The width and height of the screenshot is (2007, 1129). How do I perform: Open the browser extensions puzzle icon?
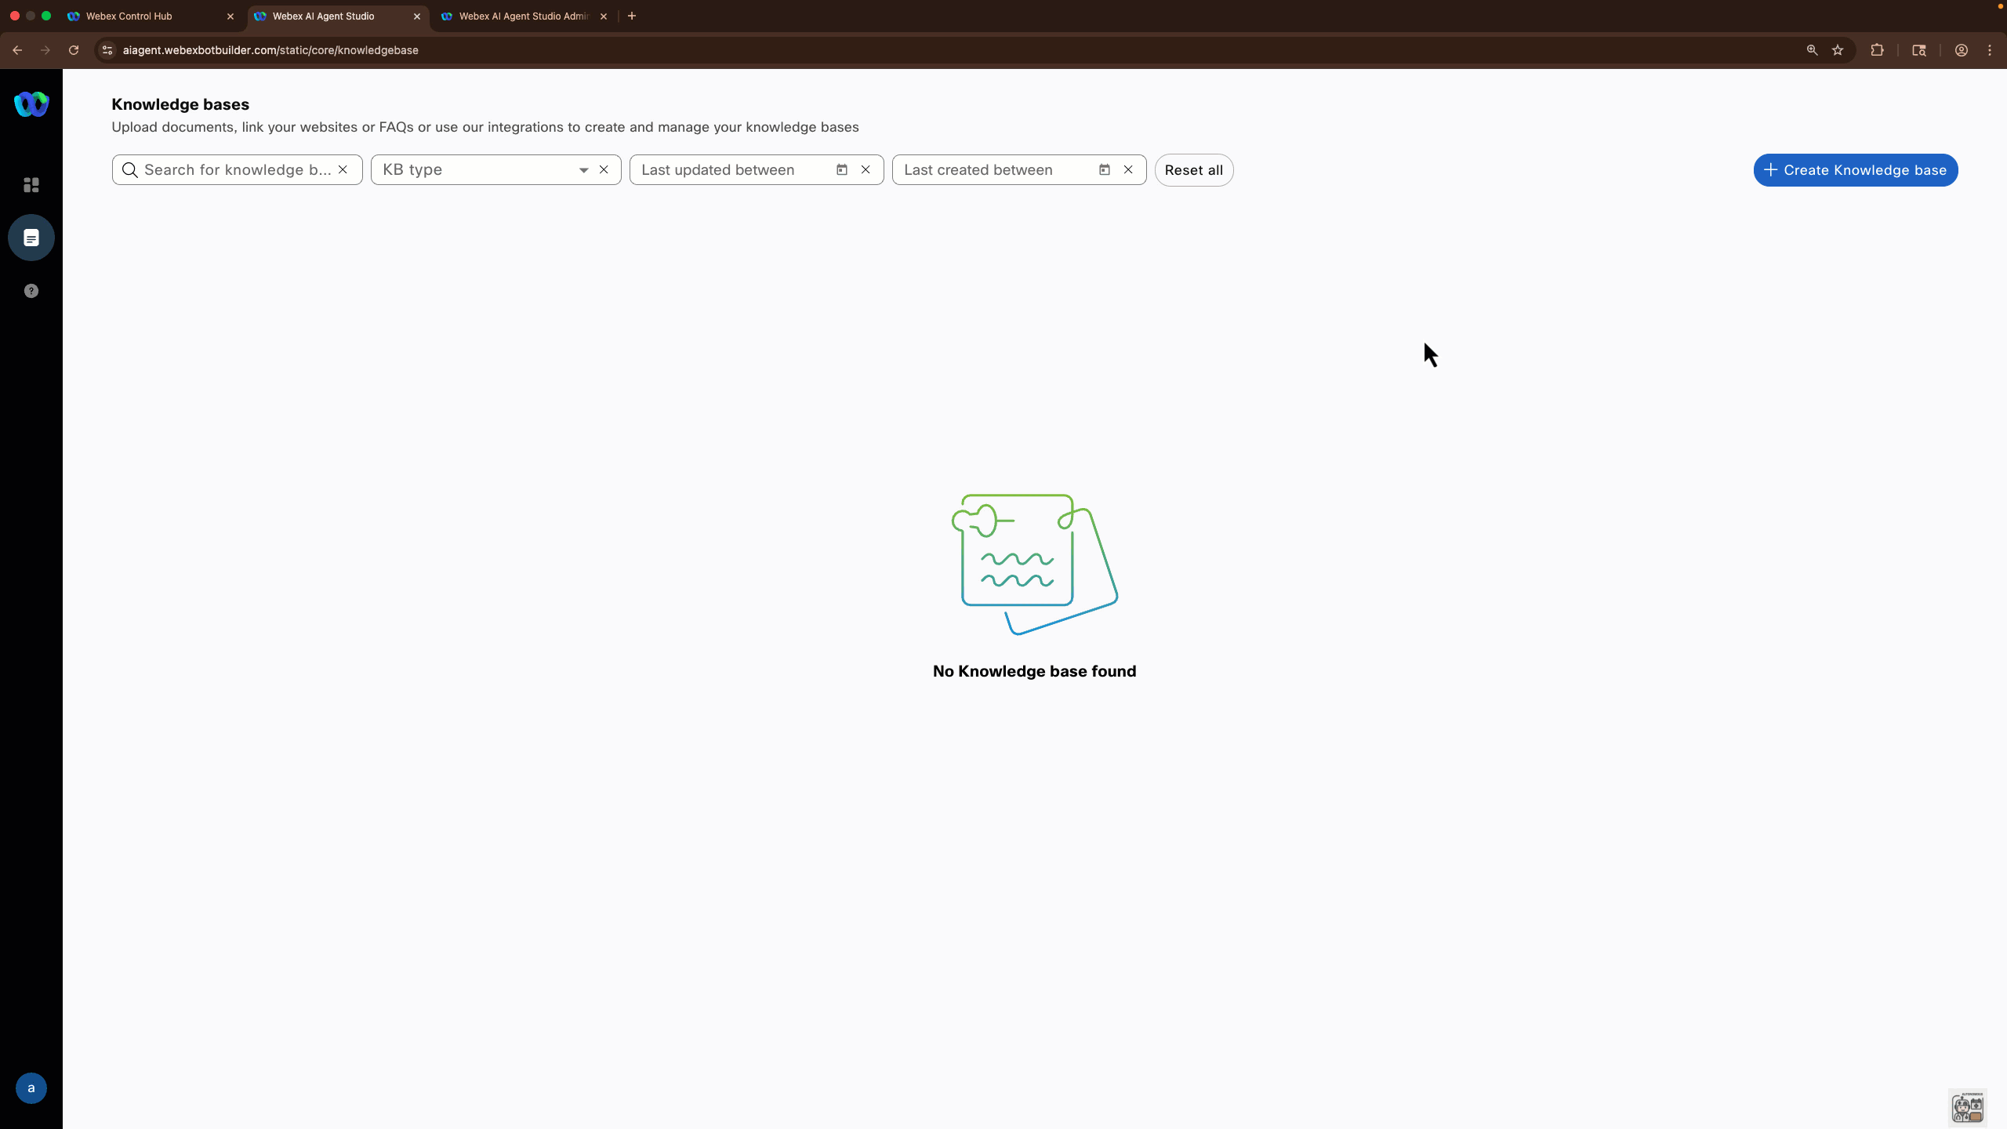[1877, 50]
